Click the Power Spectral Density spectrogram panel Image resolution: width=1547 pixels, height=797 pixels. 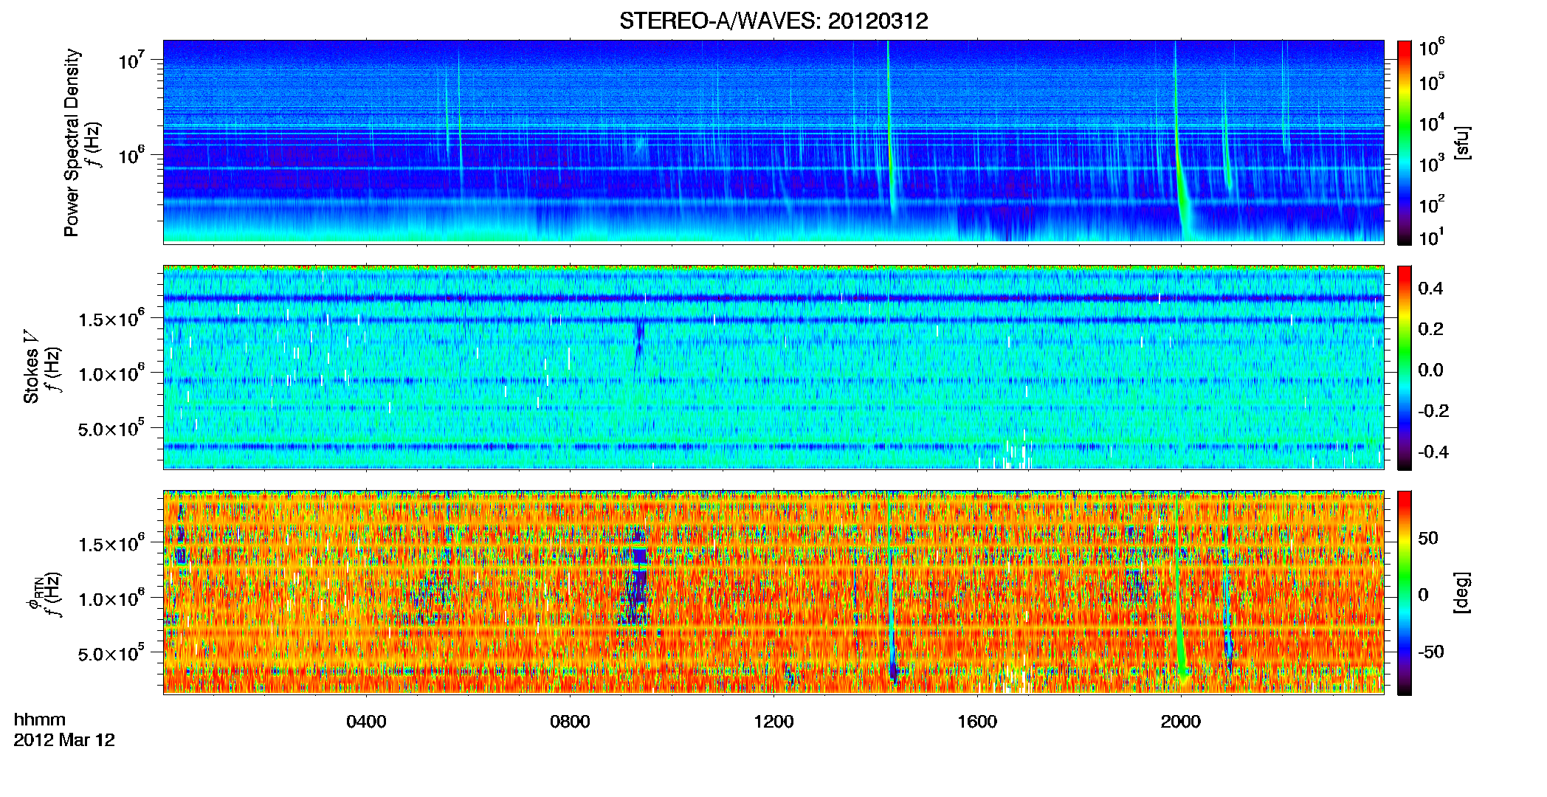773,142
